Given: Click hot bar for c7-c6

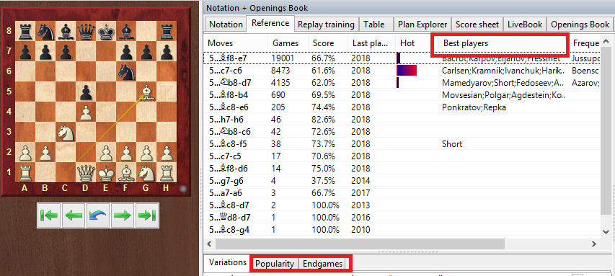Looking at the screenshot, I should tap(407, 71).
